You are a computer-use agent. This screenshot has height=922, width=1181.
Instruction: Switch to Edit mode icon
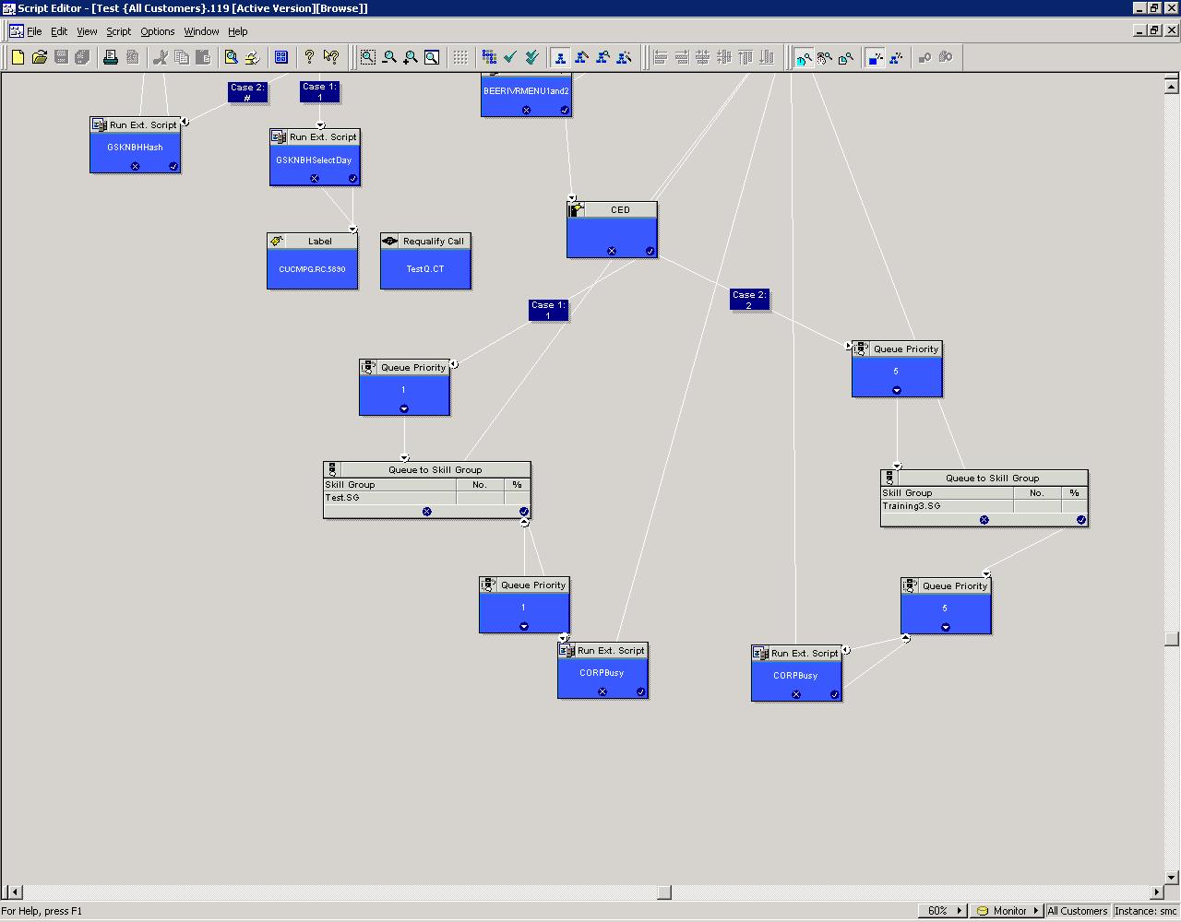[x=581, y=57]
